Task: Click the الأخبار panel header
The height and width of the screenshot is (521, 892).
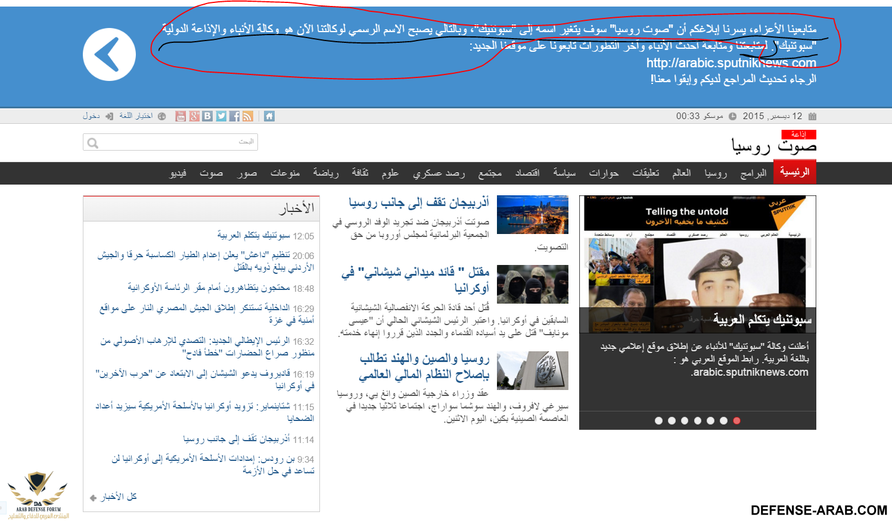Action: click(201, 208)
